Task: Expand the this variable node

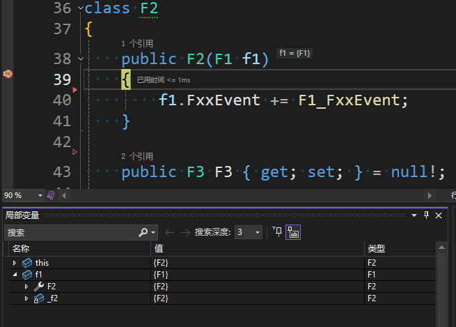Action: pyautogui.click(x=15, y=263)
